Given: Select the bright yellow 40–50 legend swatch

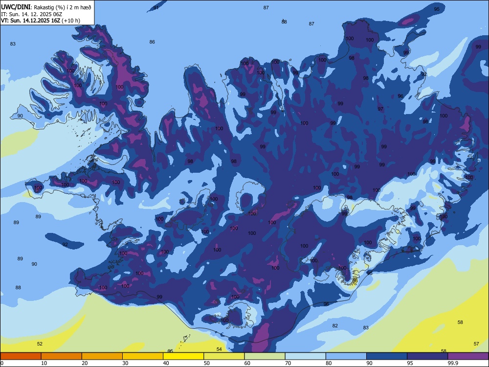Looking at the screenshot, I should pos(183,356).
